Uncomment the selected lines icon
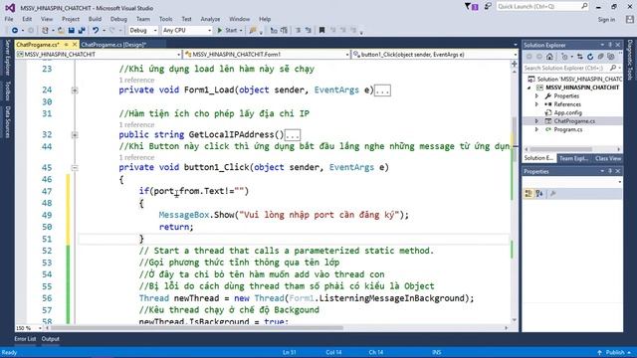637x358 pixels. [309, 31]
